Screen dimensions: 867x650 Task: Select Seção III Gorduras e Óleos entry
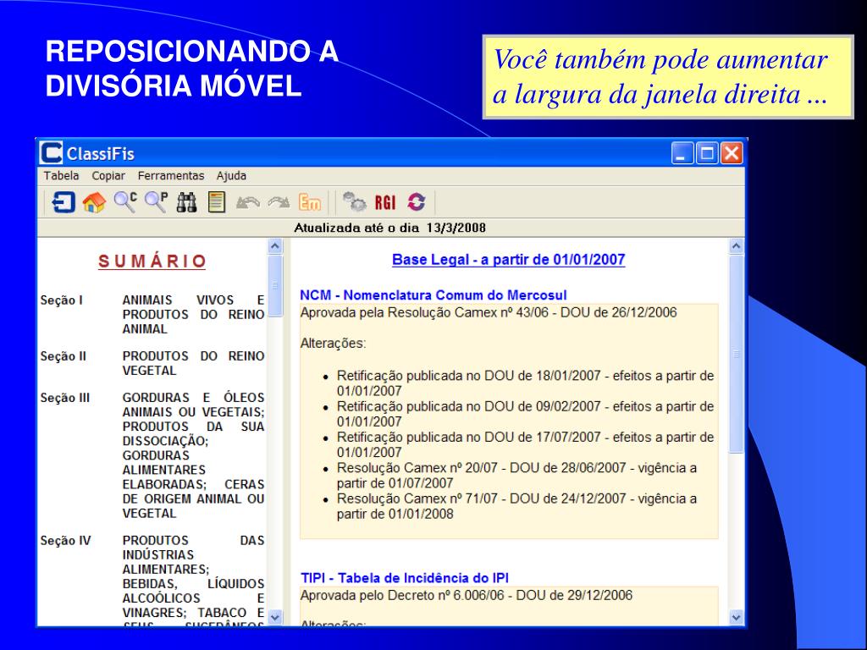(x=152, y=454)
